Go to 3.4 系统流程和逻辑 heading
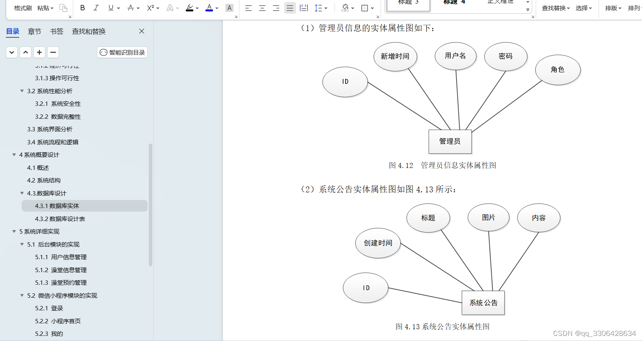The height and width of the screenshot is (341, 642). 53,142
